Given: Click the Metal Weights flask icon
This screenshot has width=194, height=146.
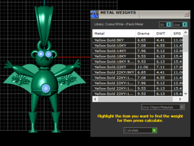Looking at the screenshot, I should click(95, 14).
